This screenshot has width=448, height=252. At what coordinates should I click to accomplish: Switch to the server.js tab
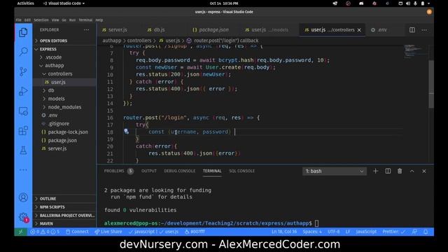115,29
